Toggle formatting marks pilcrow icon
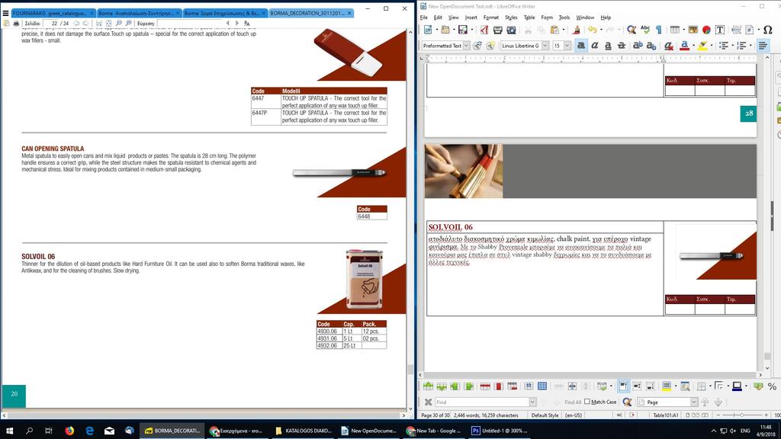The height and width of the screenshot is (439, 781). point(658,30)
